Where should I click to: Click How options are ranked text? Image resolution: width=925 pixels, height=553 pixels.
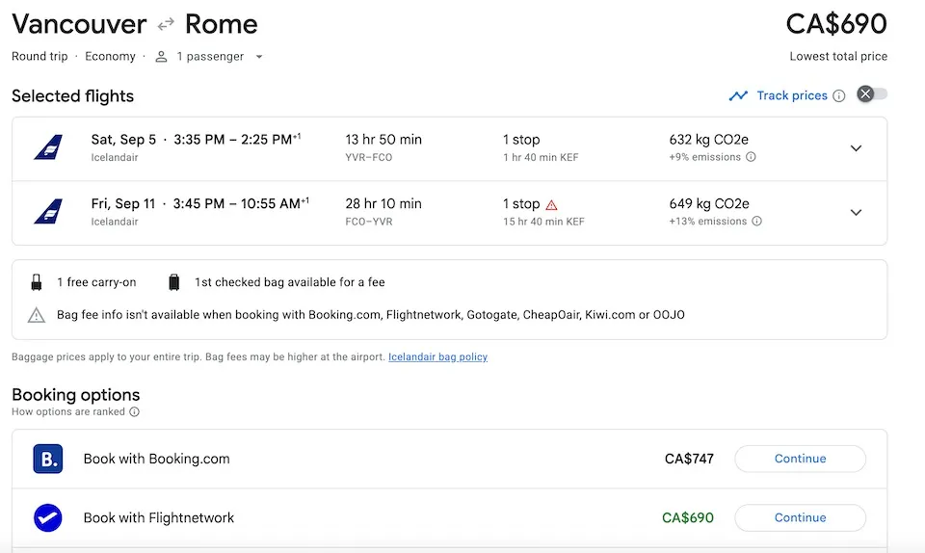coord(68,411)
